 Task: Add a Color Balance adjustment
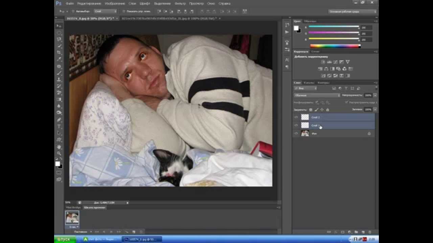point(326,69)
